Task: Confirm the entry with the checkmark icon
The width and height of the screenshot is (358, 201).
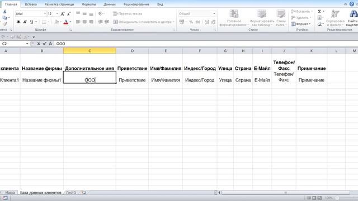Action: [45, 44]
